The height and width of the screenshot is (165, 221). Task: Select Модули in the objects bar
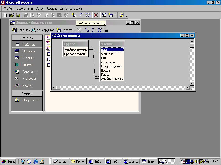(27, 86)
